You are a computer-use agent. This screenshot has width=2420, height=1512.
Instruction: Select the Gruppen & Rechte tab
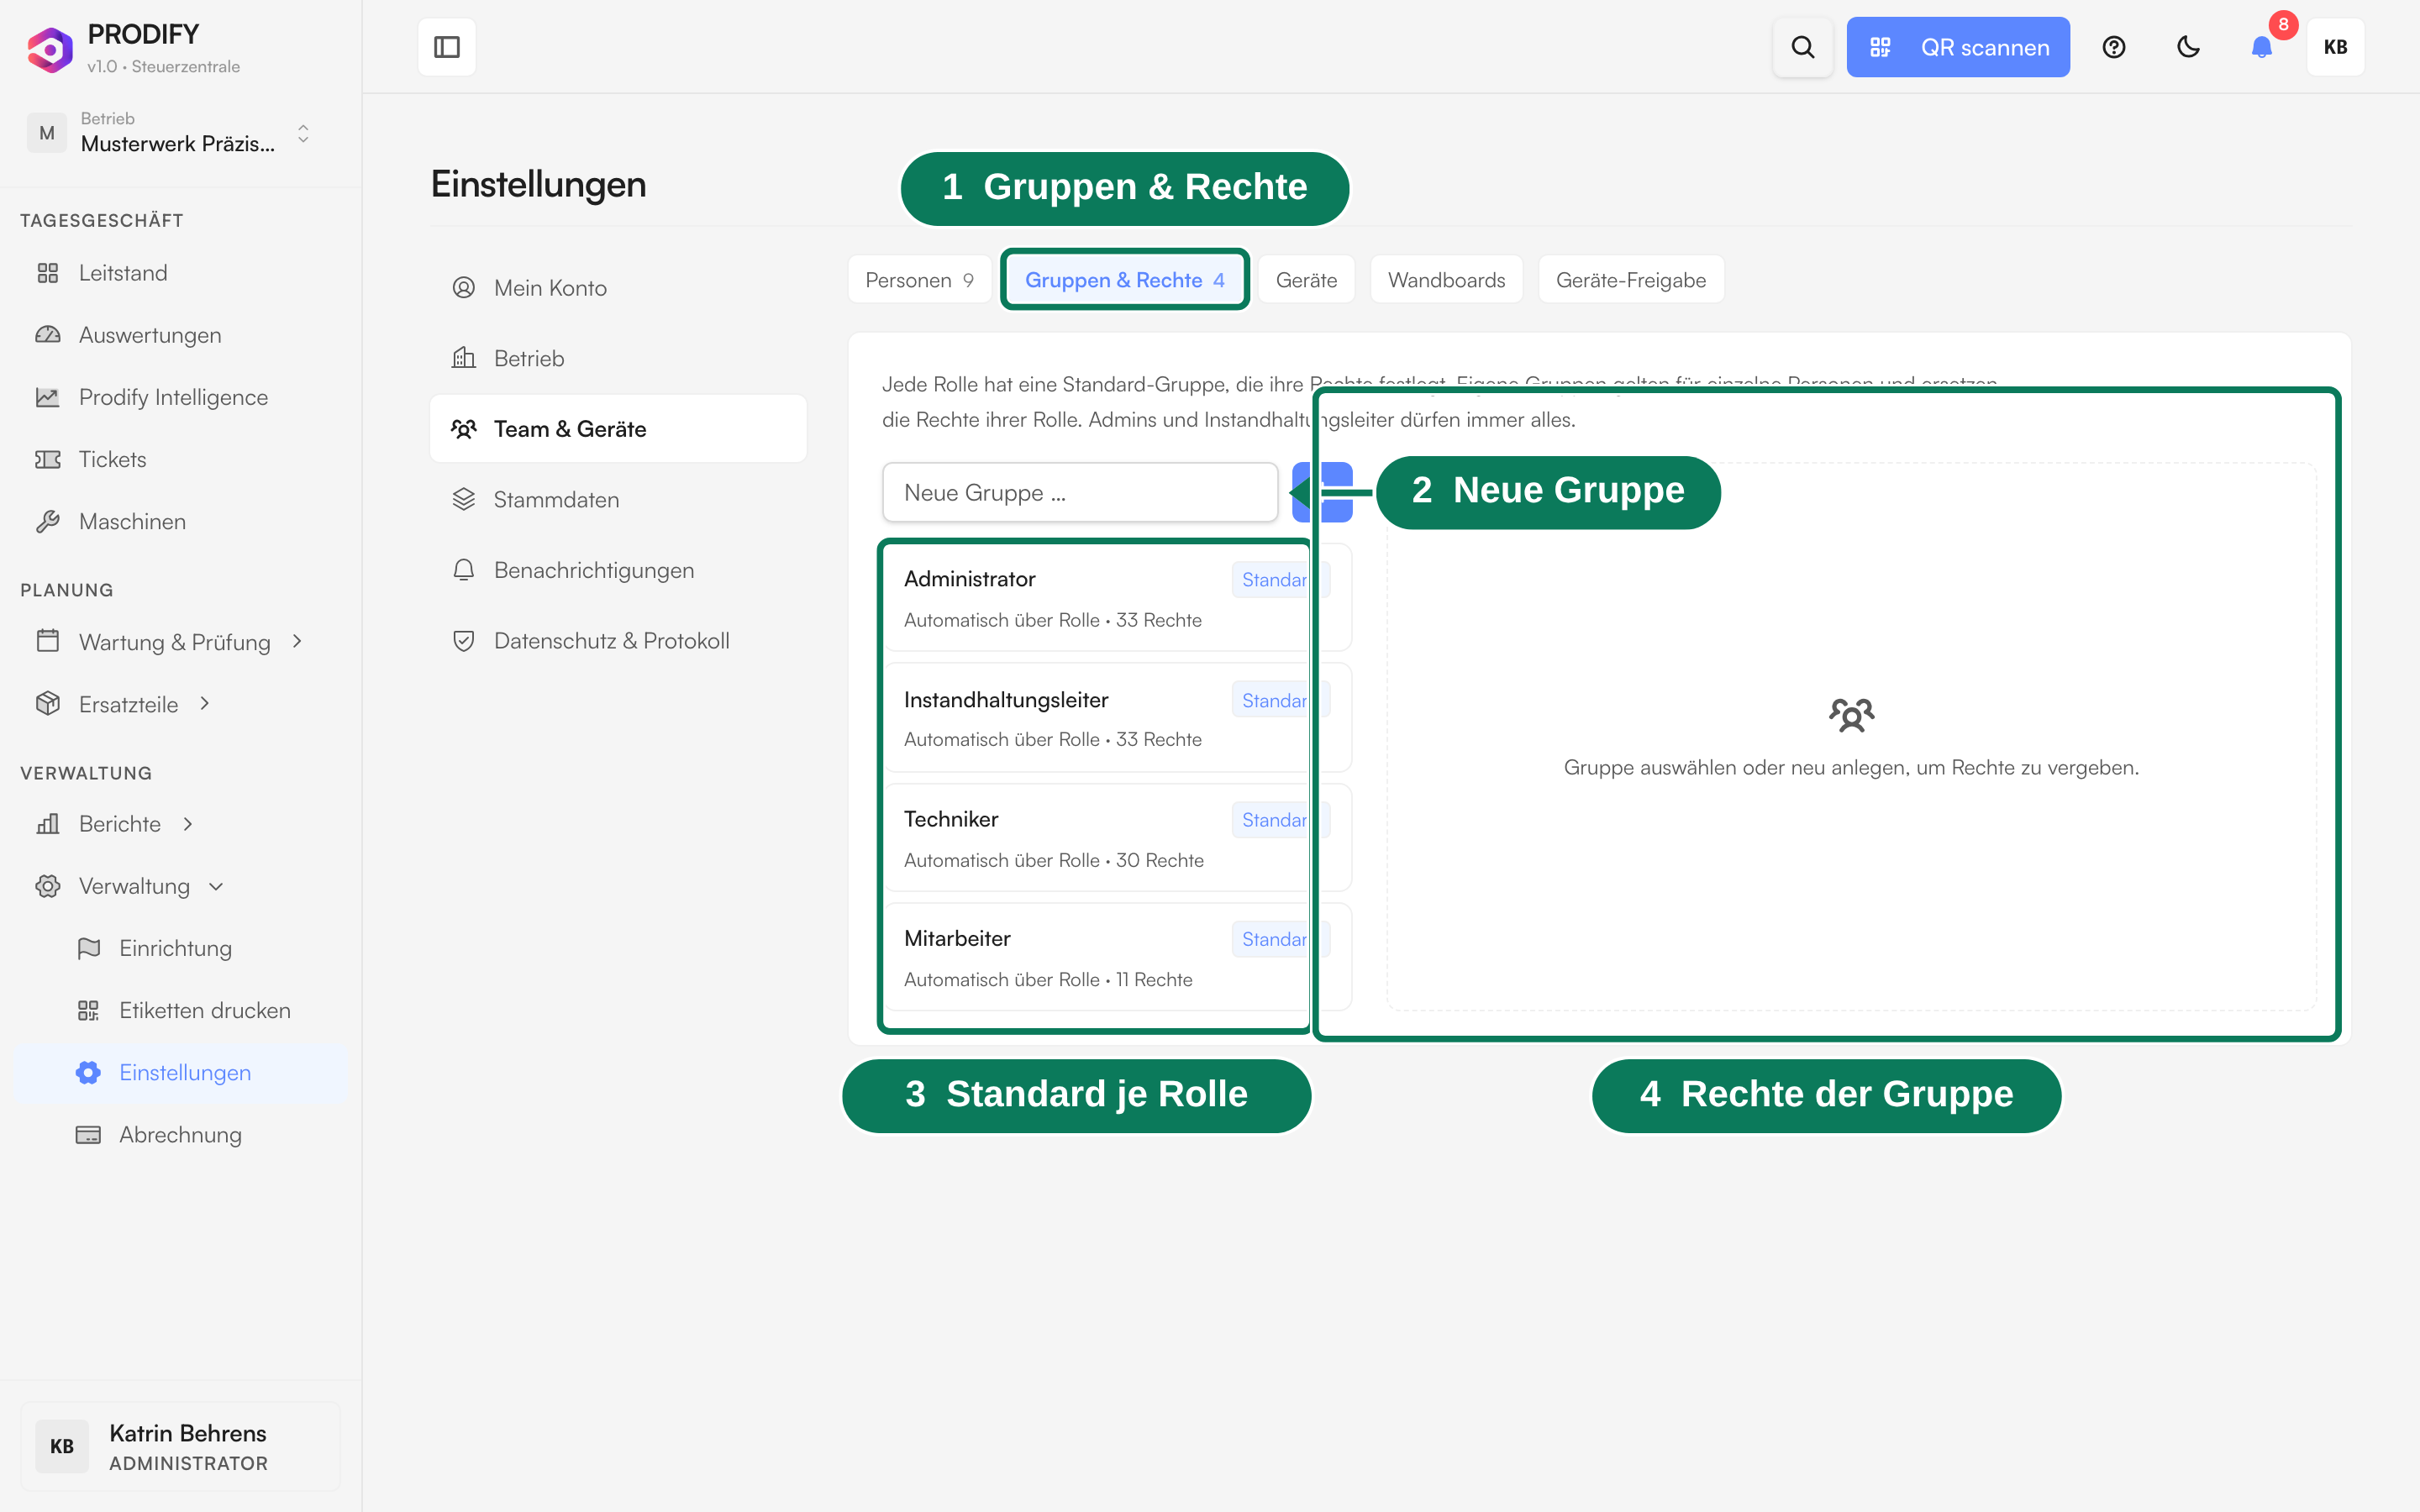click(1124, 280)
